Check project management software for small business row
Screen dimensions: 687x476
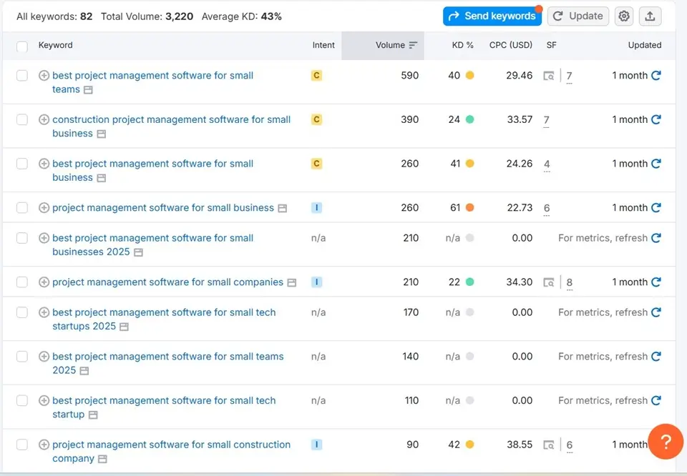[x=22, y=207]
